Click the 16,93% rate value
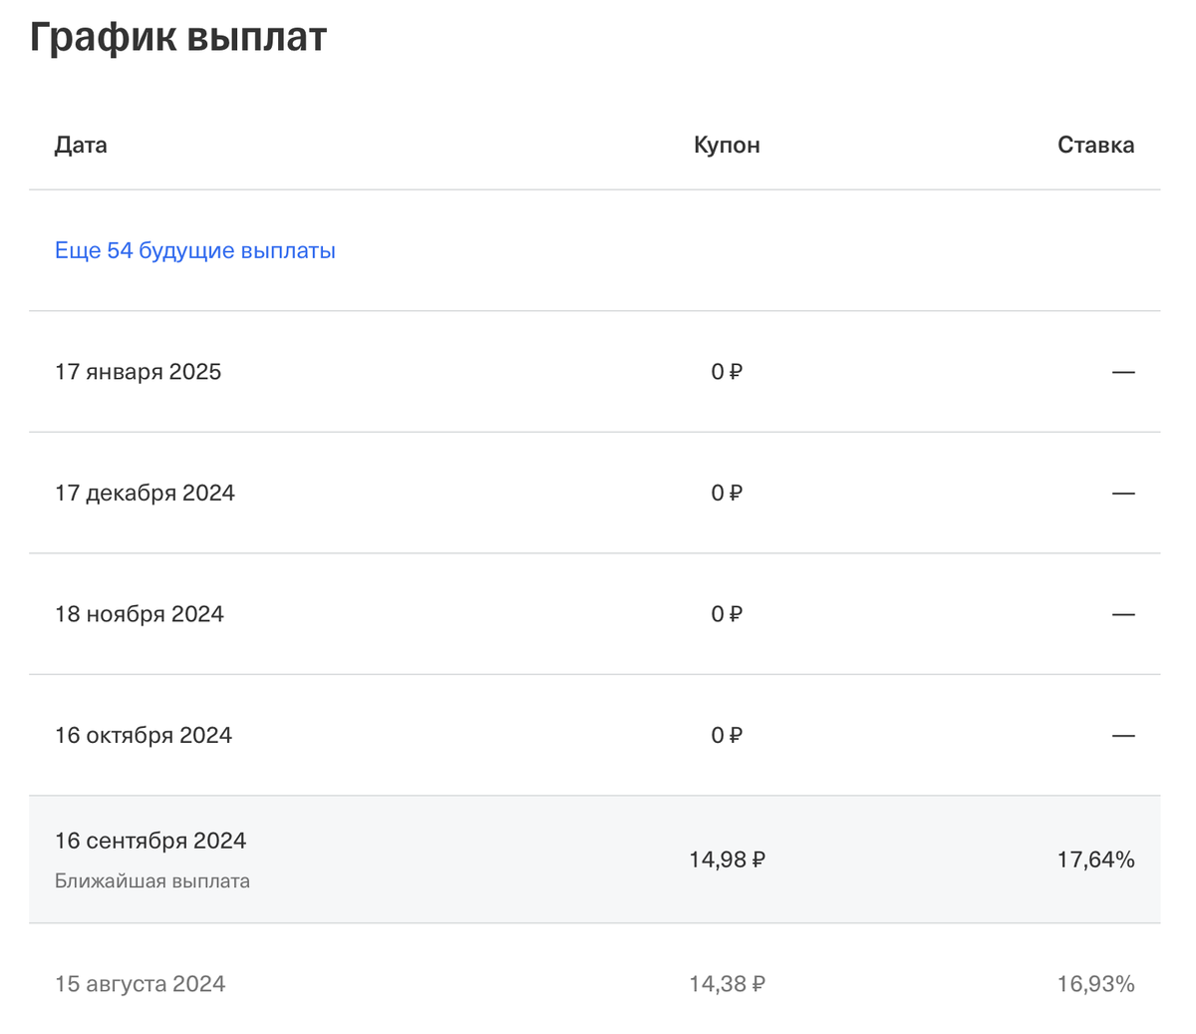Image resolution: width=1196 pixels, height=1034 pixels. coord(1096,984)
